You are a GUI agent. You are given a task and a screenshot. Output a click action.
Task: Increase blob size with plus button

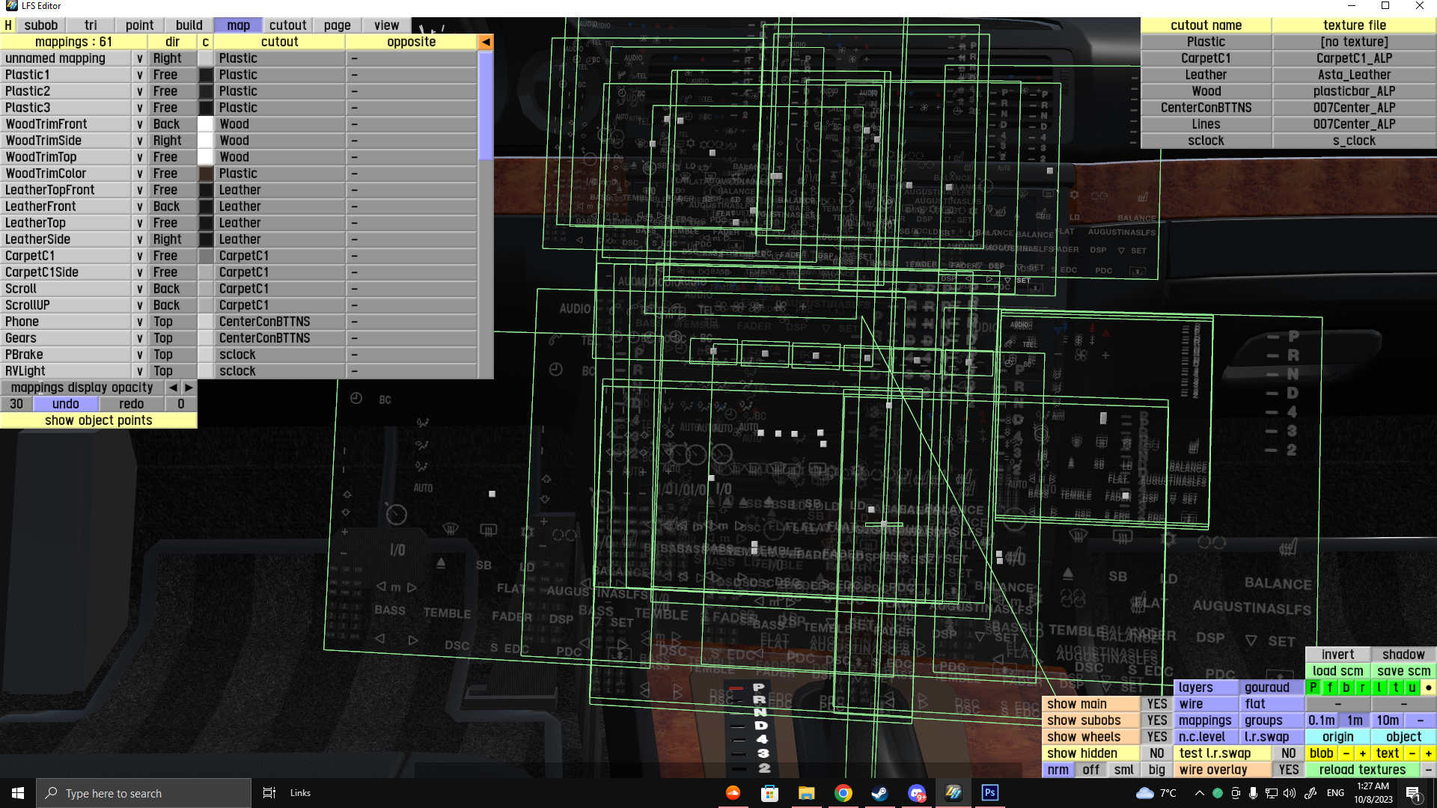[1362, 753]
